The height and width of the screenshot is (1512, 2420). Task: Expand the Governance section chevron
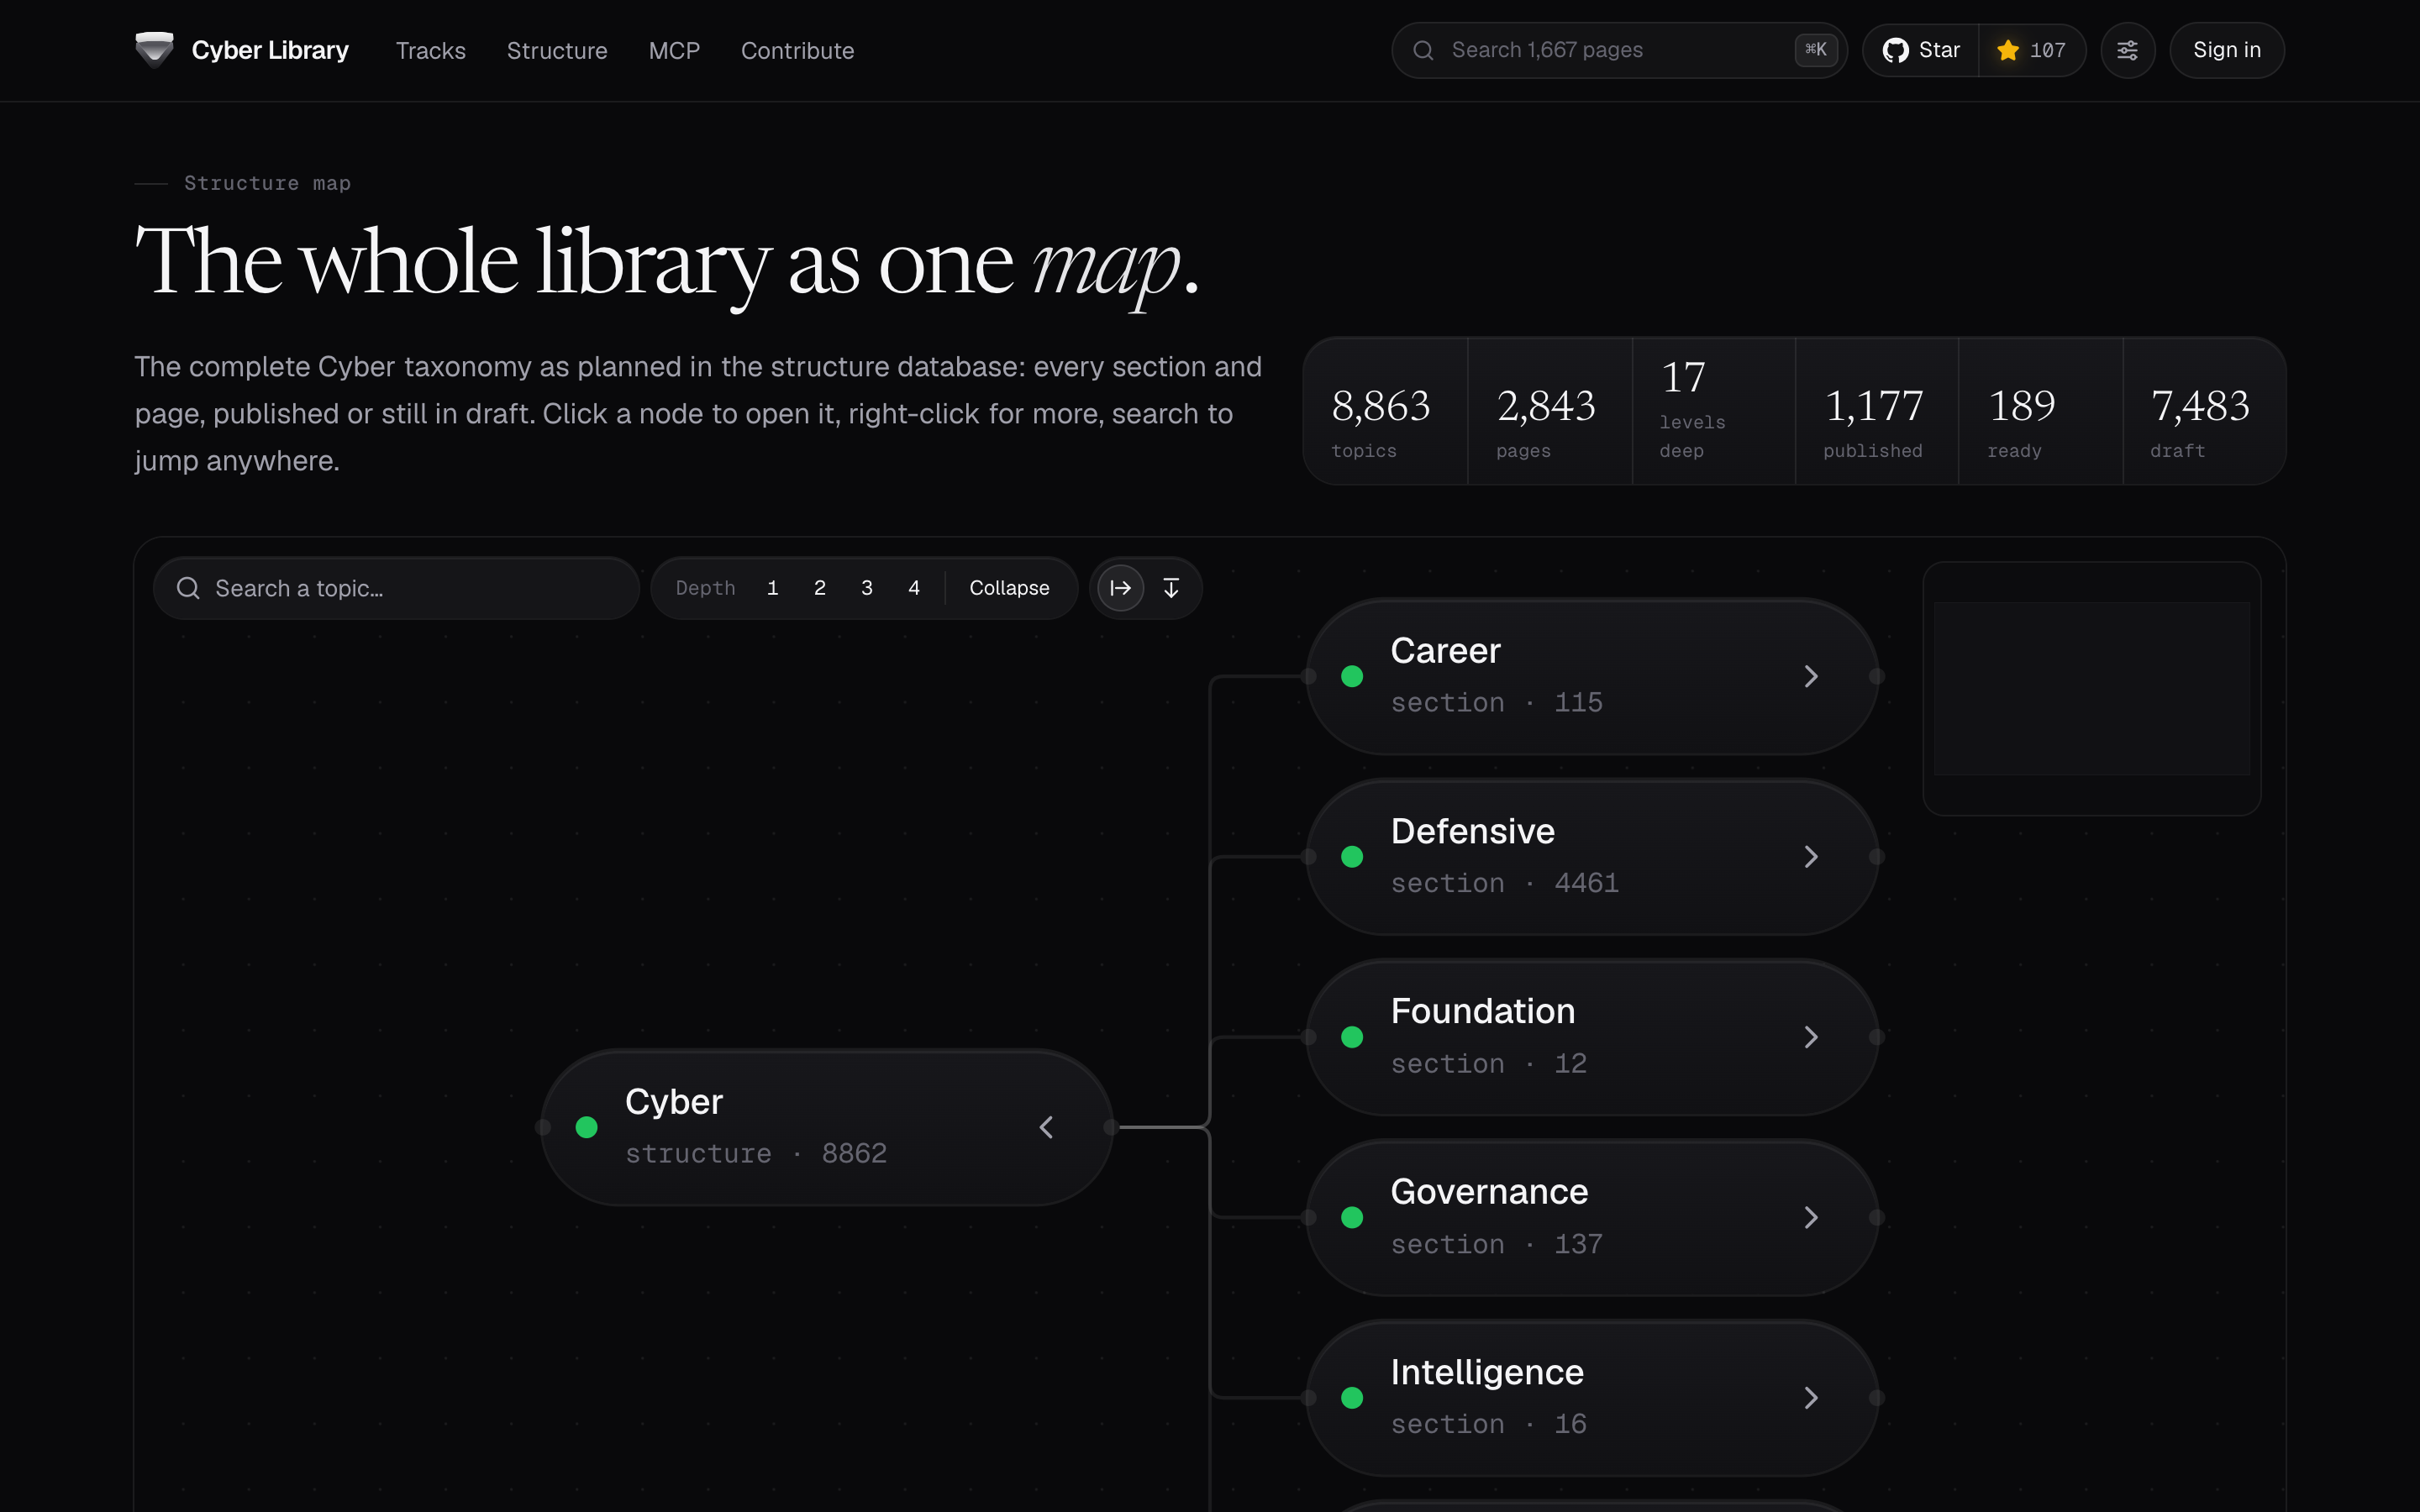pos(1811,1217)
